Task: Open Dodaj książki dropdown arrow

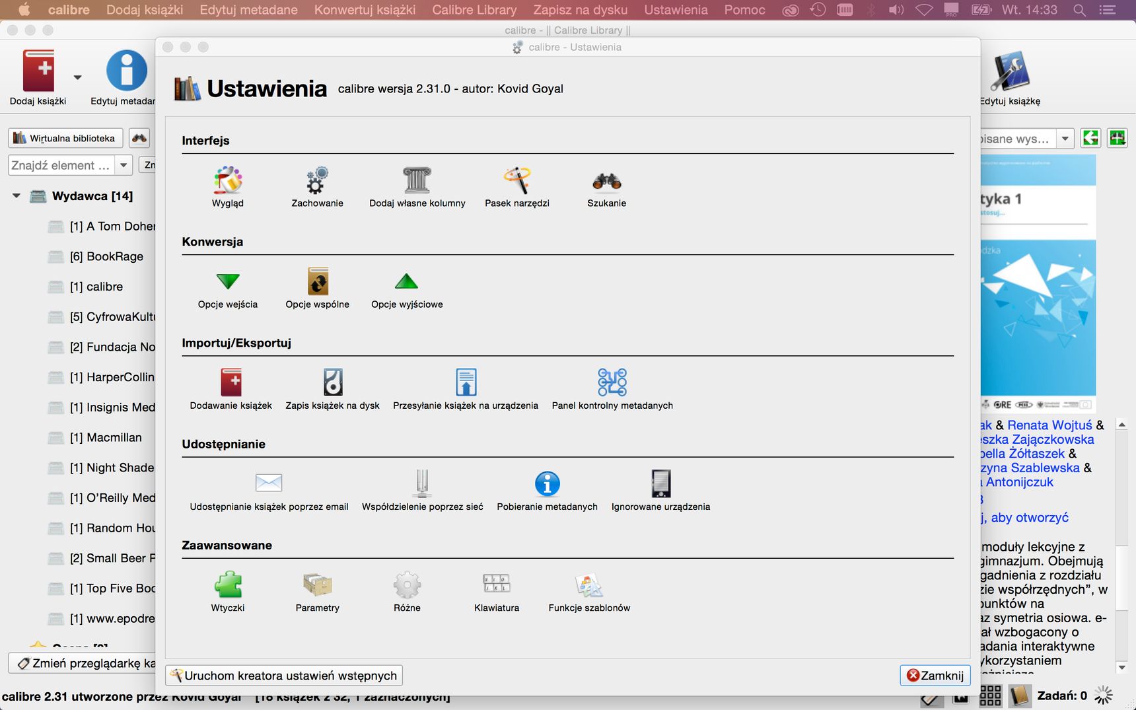Action: pos(77,77)
